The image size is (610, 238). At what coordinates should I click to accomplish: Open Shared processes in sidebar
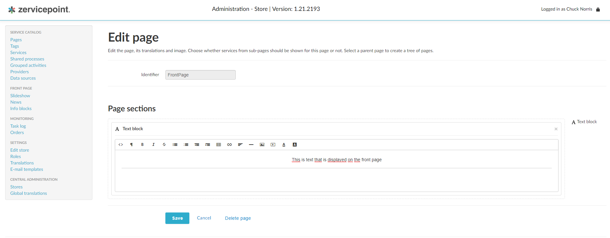(x=27, y=59)
